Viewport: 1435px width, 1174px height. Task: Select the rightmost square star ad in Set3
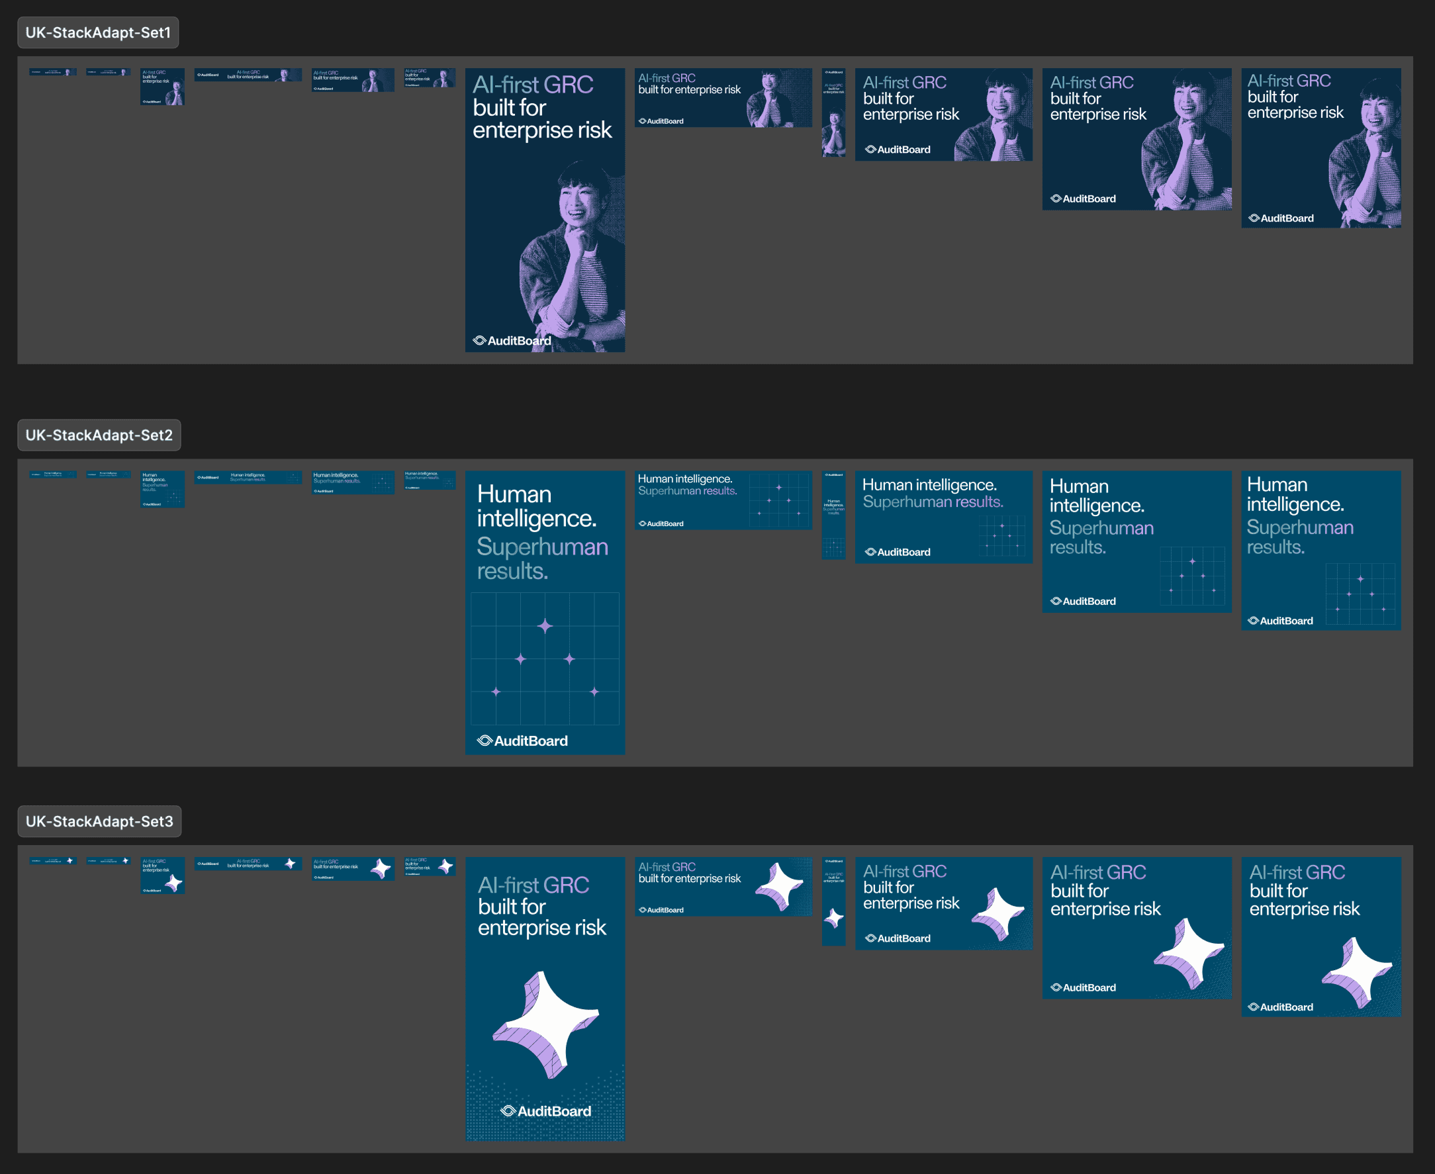[x=1320, y=936]
